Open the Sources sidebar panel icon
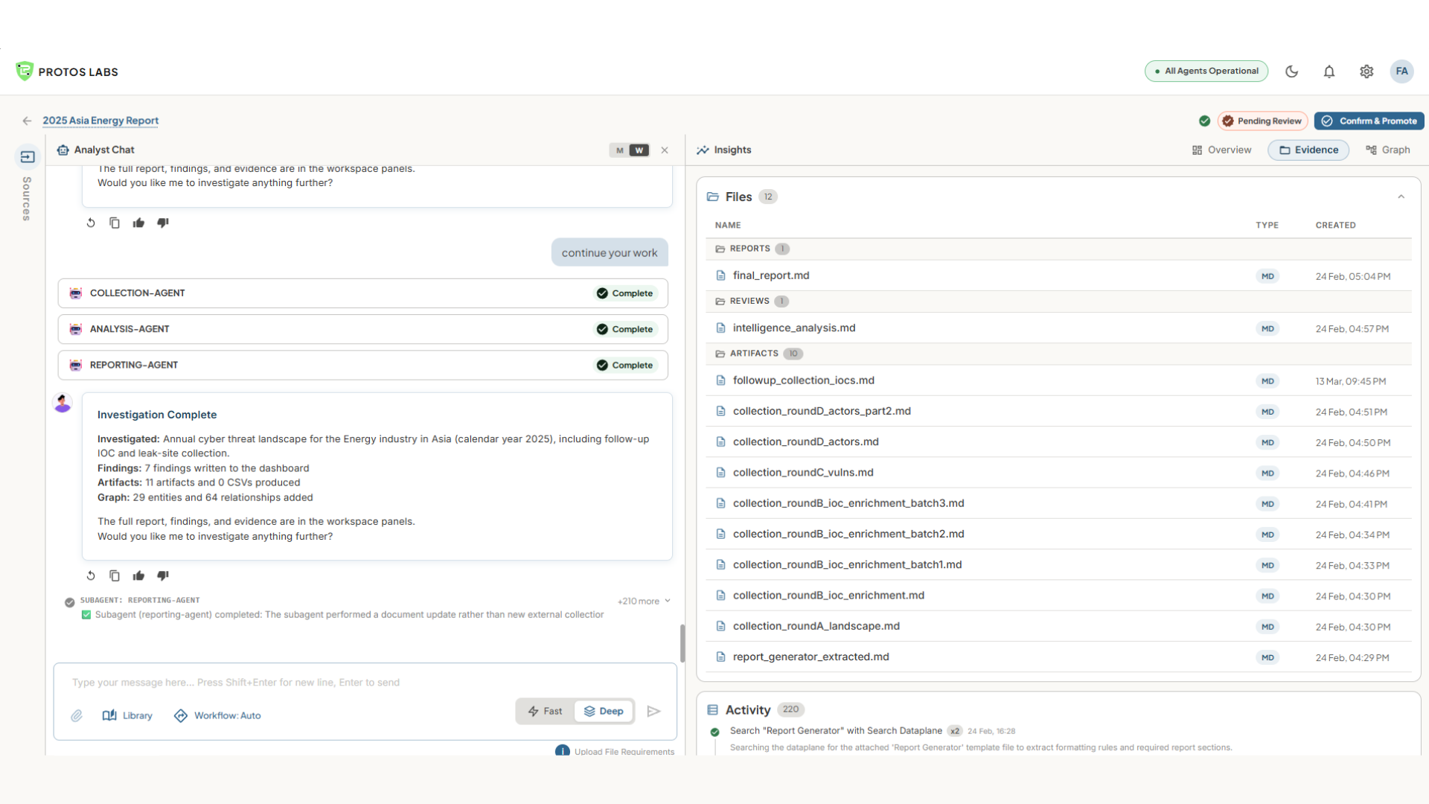1429x804 pixels. [28, 156]
